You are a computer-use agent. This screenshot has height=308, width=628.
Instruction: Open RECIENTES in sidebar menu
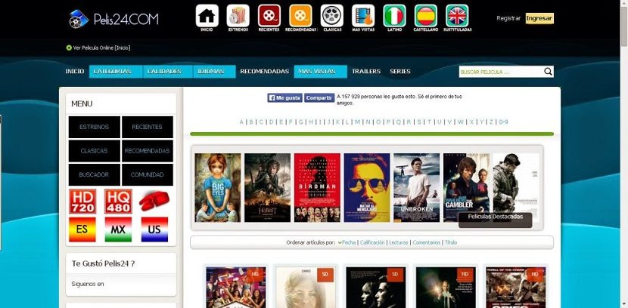point(148,127)
